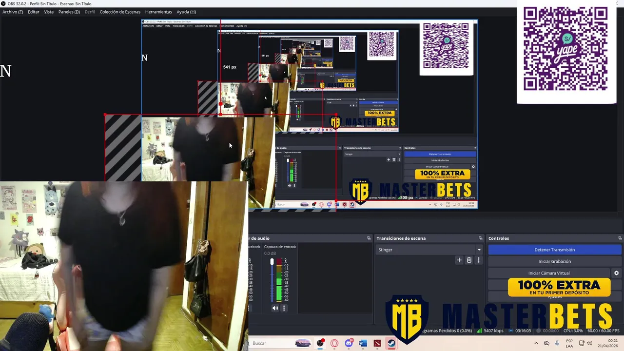This screenshot has width=624, height=351.
Task: Click the cloud sync-off tray icon
Action: 546,343
